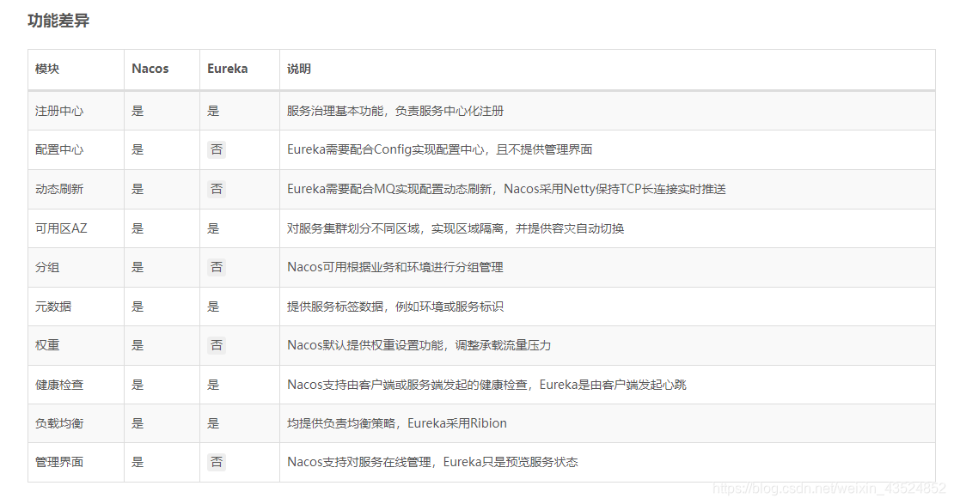Click description Nacos支持由客户端或服务端发起的健康检查

pos(486,385)
